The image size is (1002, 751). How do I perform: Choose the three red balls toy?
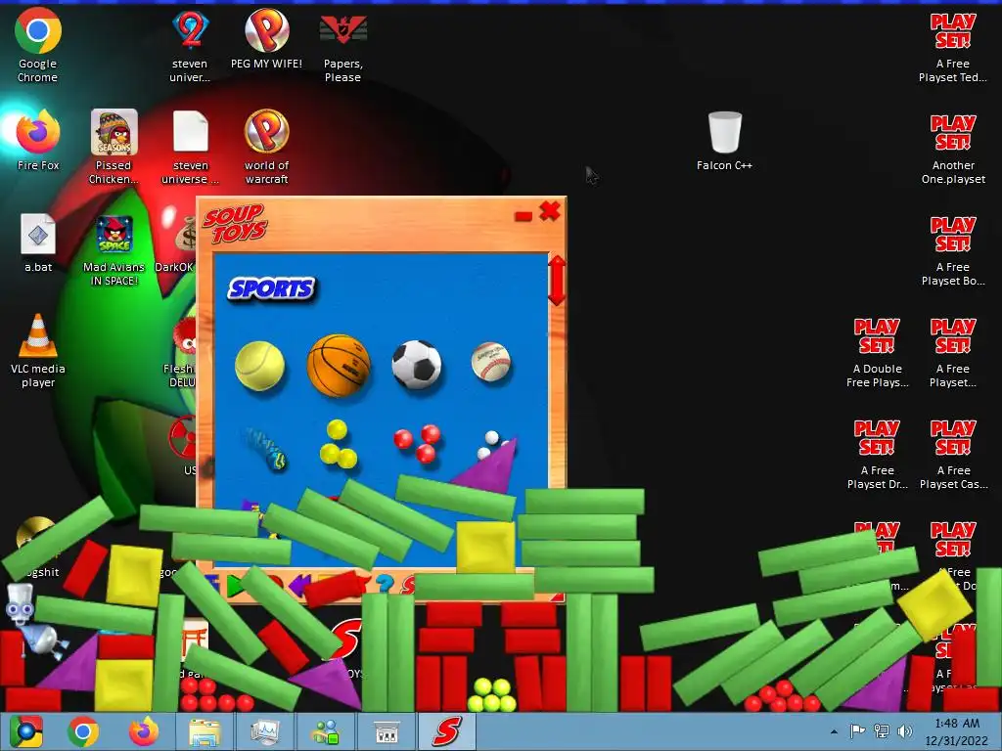click(417, 443)
